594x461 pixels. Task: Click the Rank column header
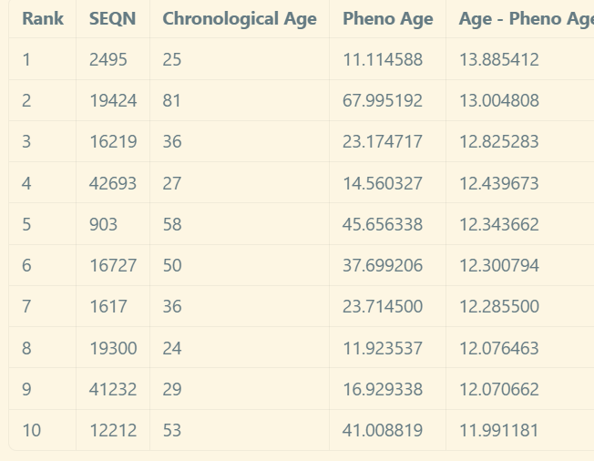(43, 18)
